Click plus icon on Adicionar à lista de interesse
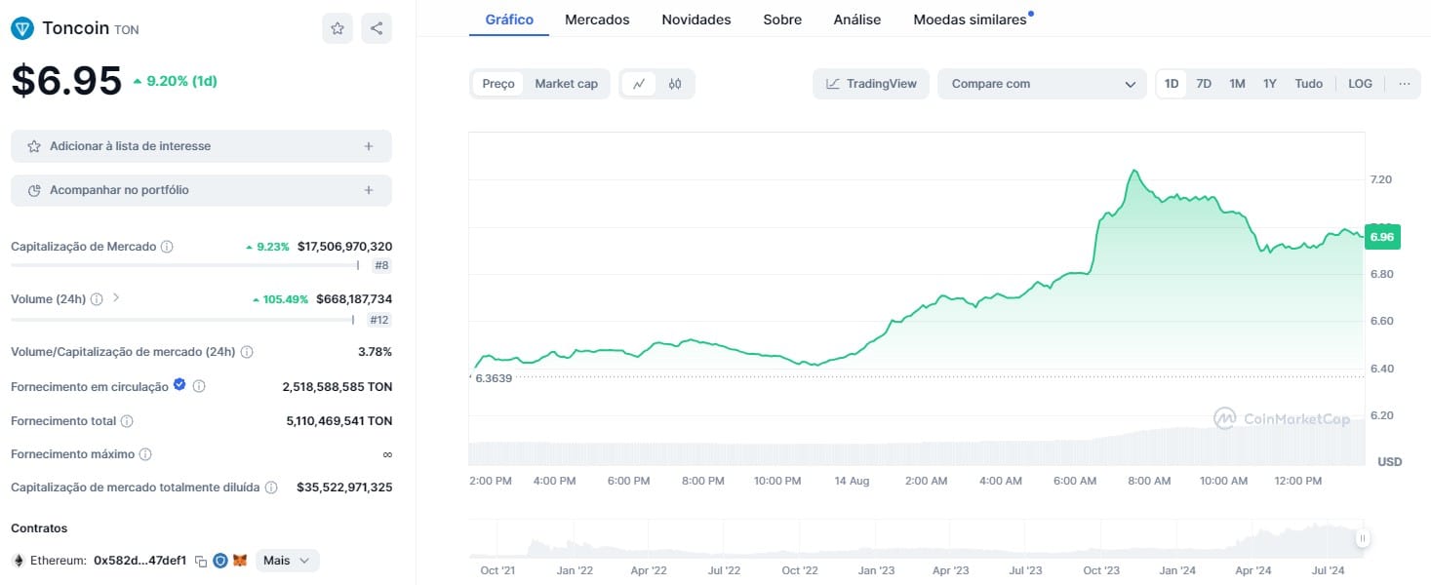Image resolution: width=1431 pixels, height=585 pixels. point(369,146)
